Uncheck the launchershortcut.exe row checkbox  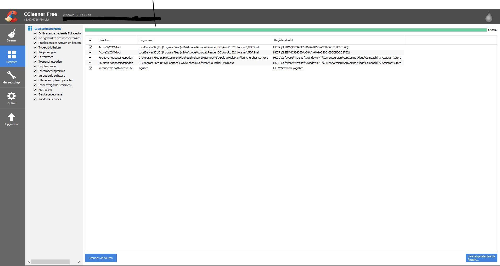click(90, 58)
